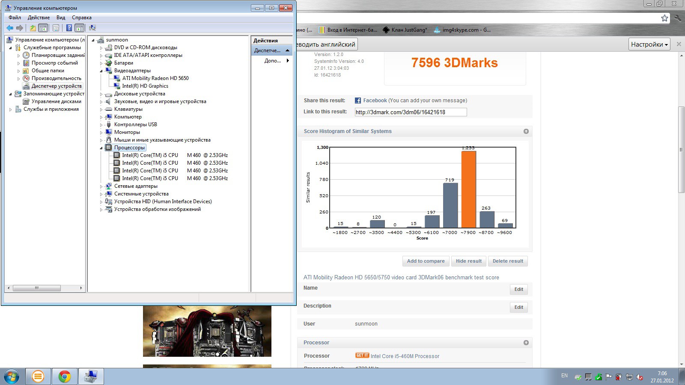Click the Контроллеры USB category icon
Image resolution: width=685 pixels, height=385 pixels.
(109, 124)
